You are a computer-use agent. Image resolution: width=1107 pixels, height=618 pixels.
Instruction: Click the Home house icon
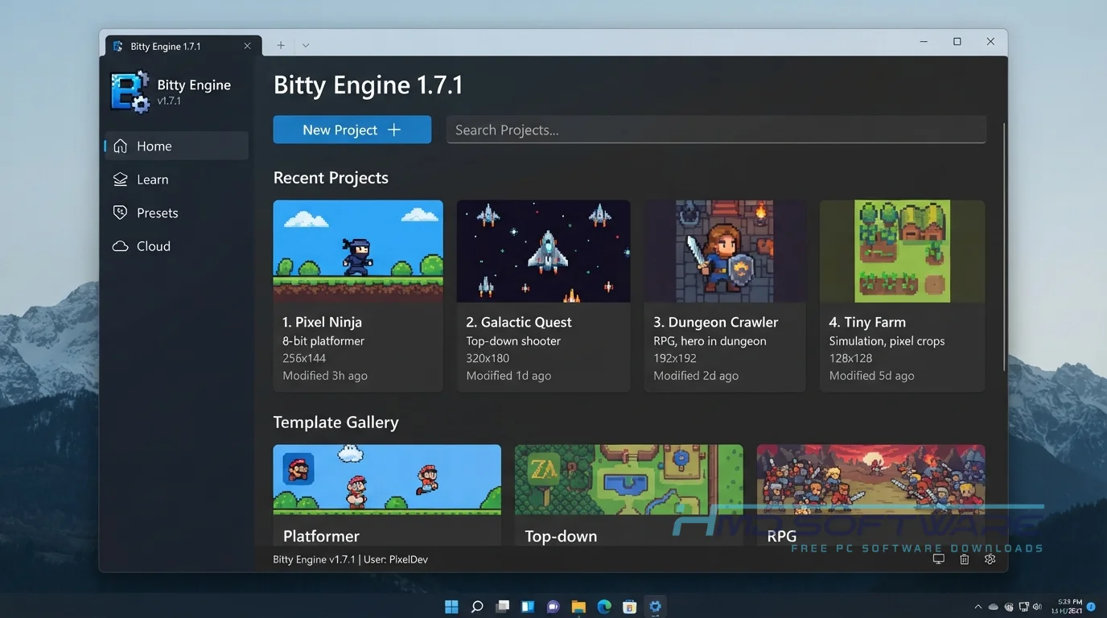(x=121, y=146)
